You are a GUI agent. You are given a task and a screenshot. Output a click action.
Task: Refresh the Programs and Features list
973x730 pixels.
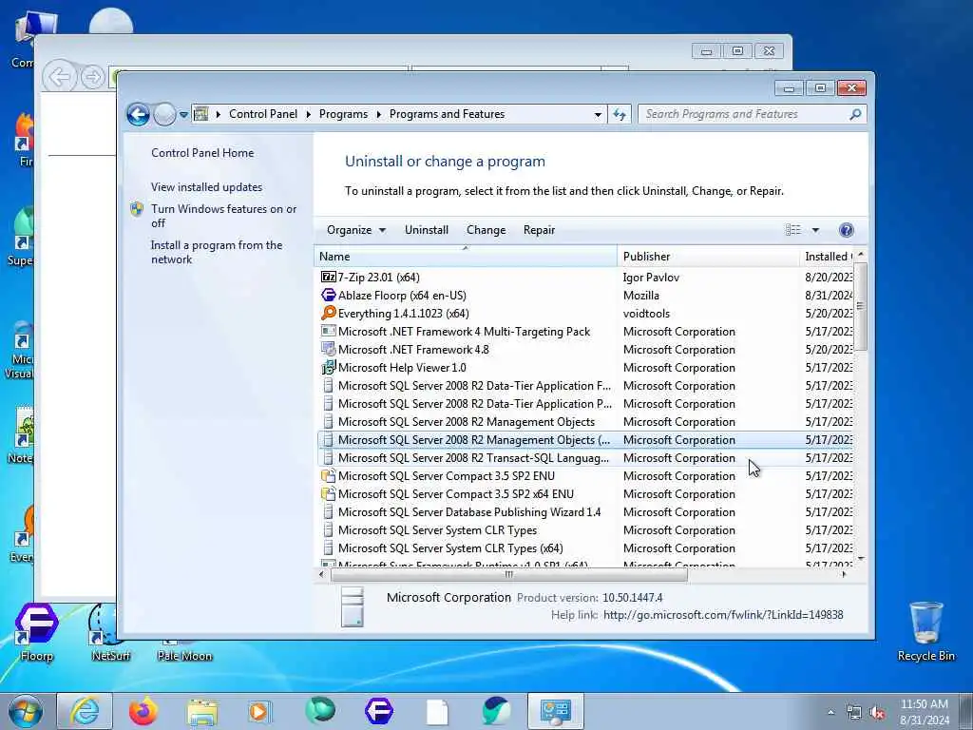tap(620, 114)
